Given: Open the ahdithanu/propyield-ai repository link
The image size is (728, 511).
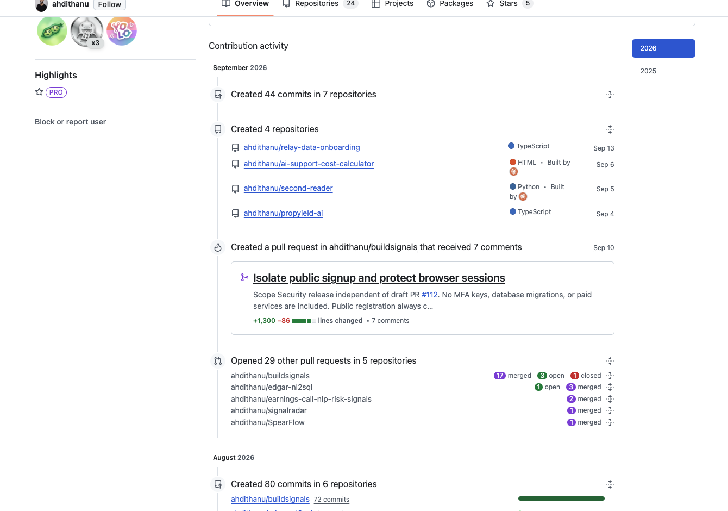Looking at the screenshot, I should click(x=284, y=213).
